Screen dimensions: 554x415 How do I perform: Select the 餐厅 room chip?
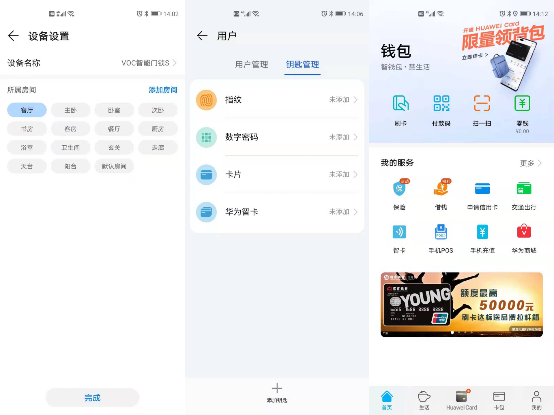114,129
